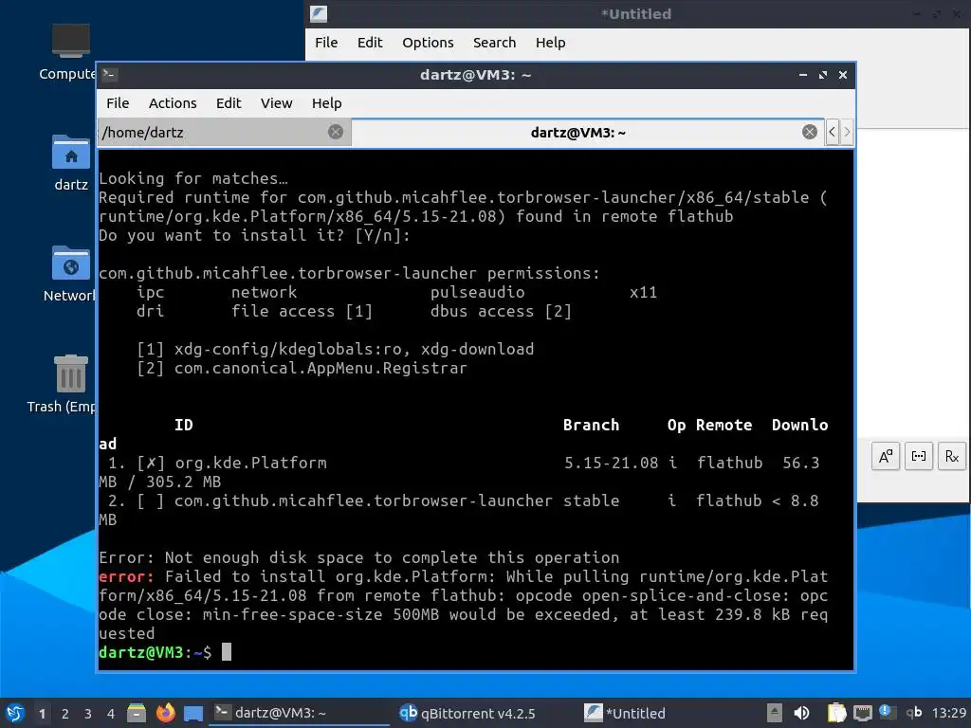This screenshot has width=971, height=728.
Task: Click the taskbar clock showing 13:29
Action: pyautogui.click(x=948, y=713)
